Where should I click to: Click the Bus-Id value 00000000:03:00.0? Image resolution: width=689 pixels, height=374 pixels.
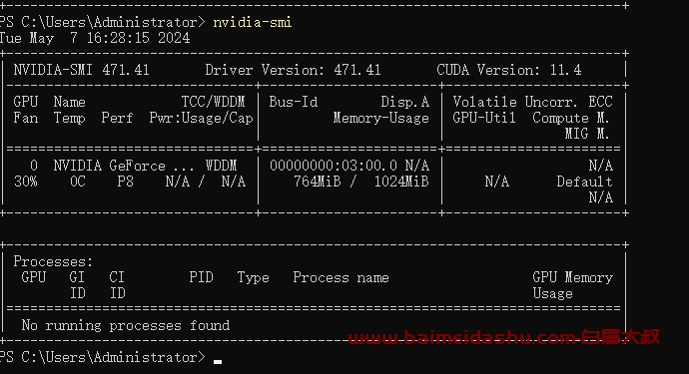(334, 166)
